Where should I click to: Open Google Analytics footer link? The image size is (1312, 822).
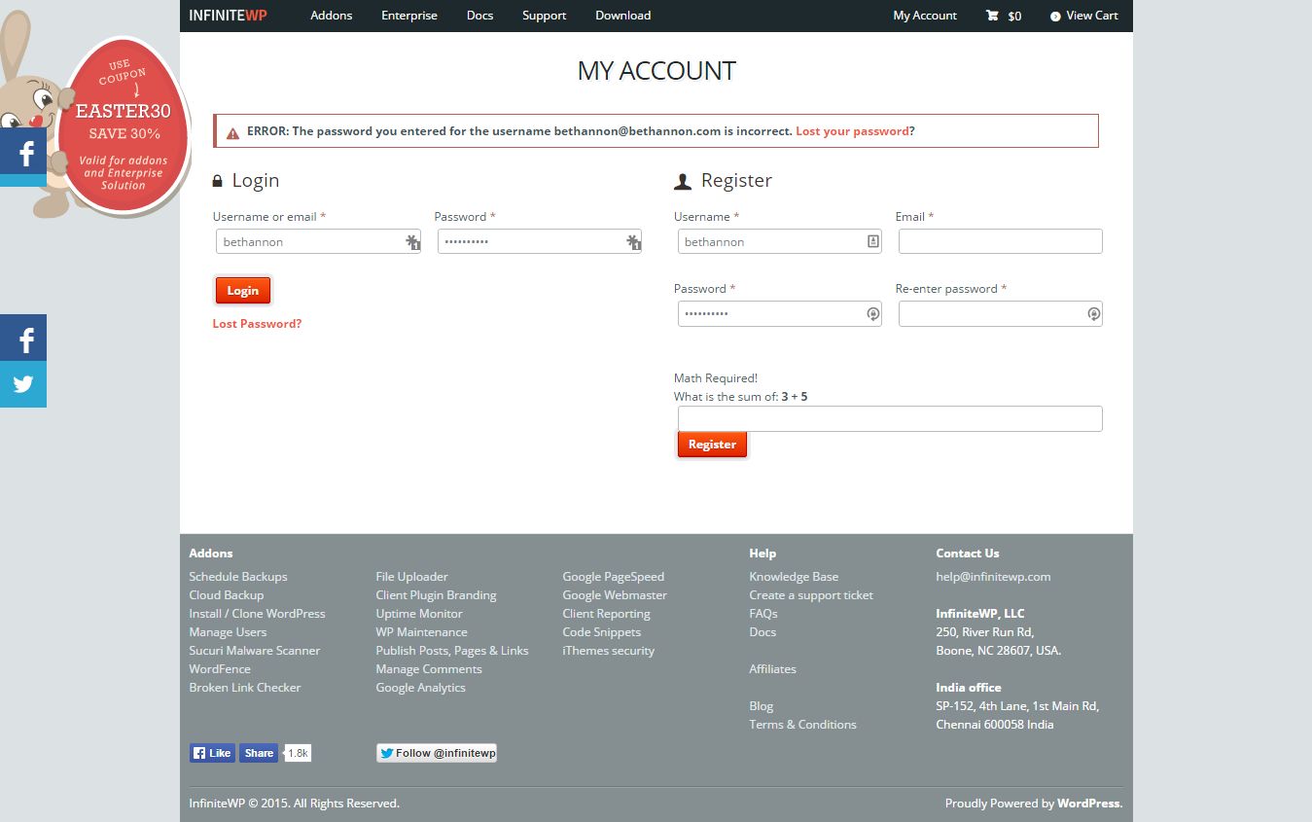coord(421,688)
